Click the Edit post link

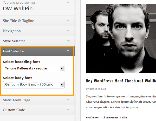[x=125, y=118]
